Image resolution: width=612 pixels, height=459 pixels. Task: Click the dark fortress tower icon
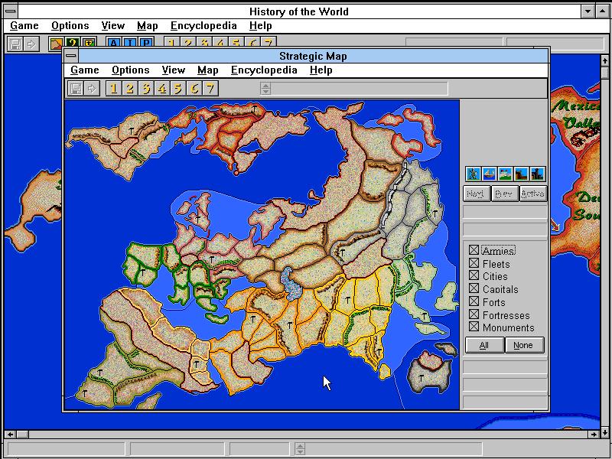coord(538,174)
